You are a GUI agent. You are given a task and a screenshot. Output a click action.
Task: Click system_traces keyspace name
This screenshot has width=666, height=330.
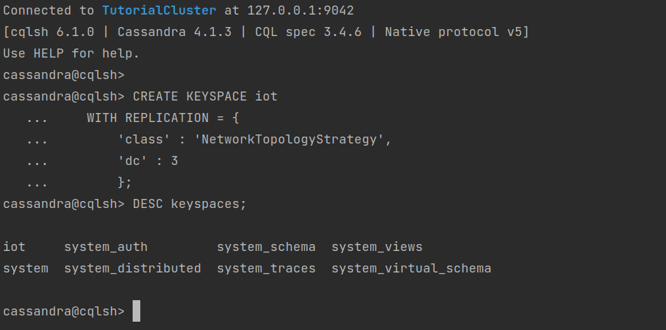tap(266, 268)
